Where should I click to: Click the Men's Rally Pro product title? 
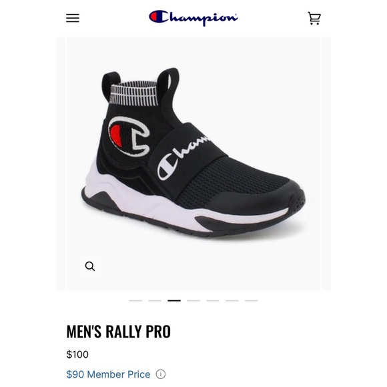(x=119, y=331)
